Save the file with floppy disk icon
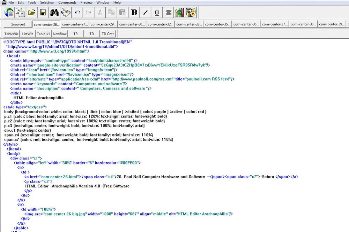The image size is (349, 232). click(x=43, y=13)
